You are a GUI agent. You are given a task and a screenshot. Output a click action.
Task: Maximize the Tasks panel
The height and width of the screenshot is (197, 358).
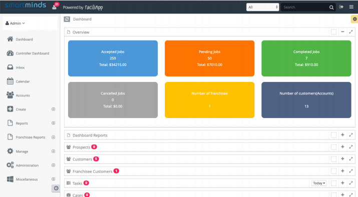(x=351, y=183)
